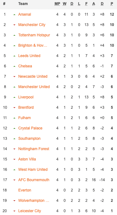Viewport: 117px width, 215px height.
Task: Click the red down arrow beside Leicester City
Action: pos(14,211)
